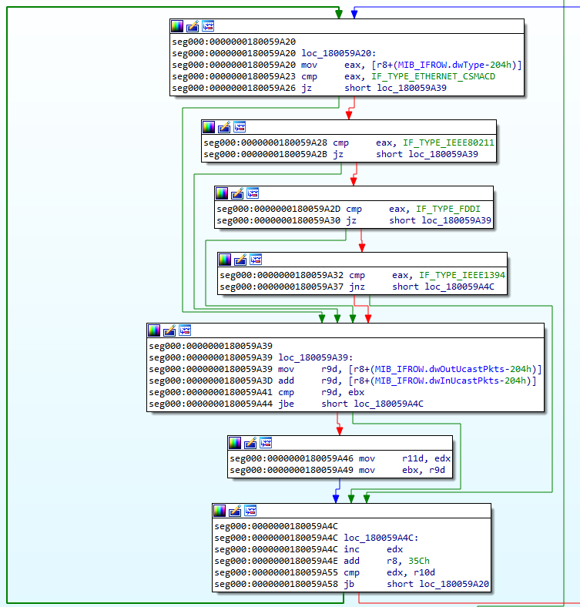Click jump target at address 180059A30
Screen dimensions: 580x607
pos(456,220)
